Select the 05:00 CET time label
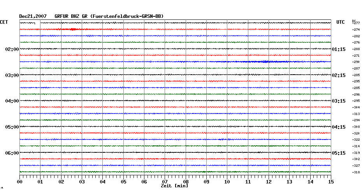This screenshot has height=192, width=362. coord(12,127)
